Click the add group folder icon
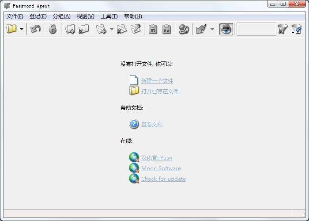This screenshot has width=309, height=221. (70, 29)
